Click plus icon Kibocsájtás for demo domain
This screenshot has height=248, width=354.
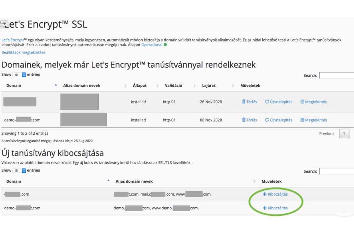click(x=264, y=208)
